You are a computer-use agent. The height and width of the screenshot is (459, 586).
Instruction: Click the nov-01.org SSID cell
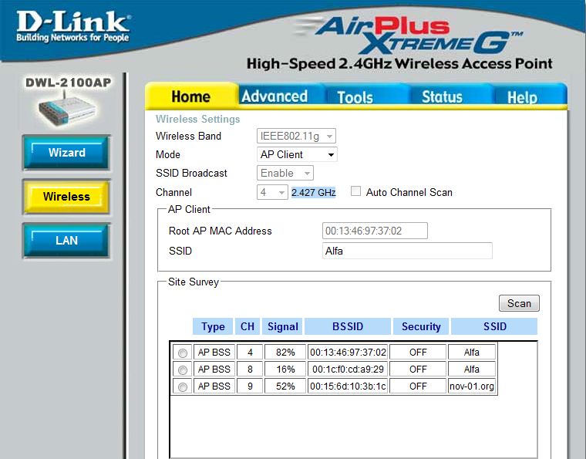point(472,386)
